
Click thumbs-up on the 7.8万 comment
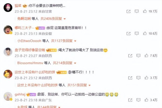pos(146,56)
